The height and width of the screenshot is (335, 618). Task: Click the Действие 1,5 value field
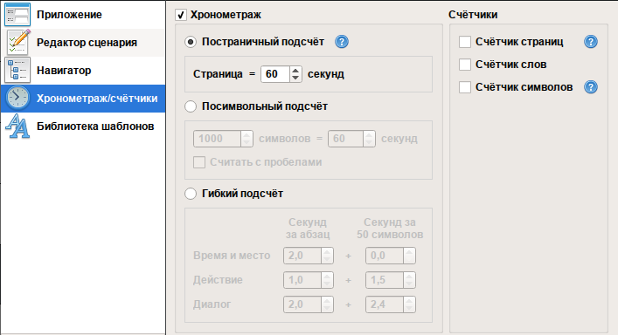coord(385,280)
